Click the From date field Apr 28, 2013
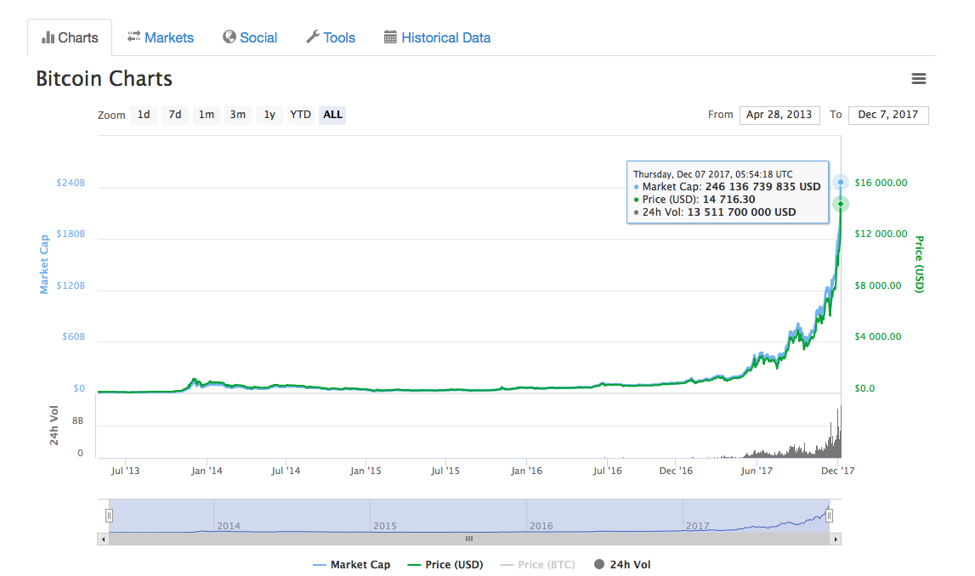This screenshot has width=975, height=576. tap(779, 115)
